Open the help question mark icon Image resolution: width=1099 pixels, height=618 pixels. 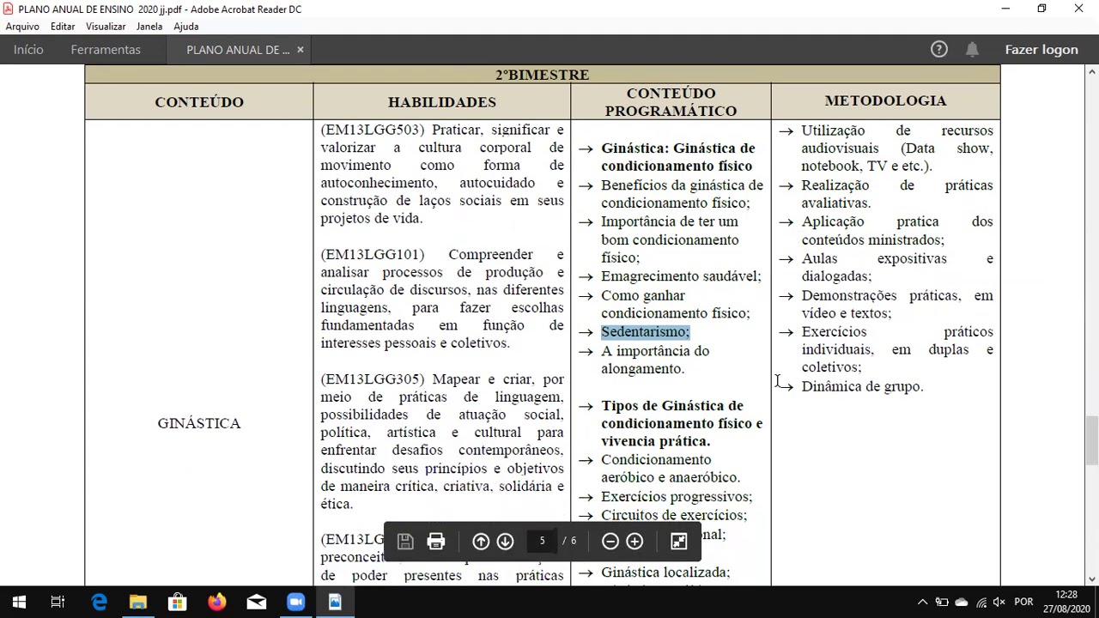[x=939, y=50]
